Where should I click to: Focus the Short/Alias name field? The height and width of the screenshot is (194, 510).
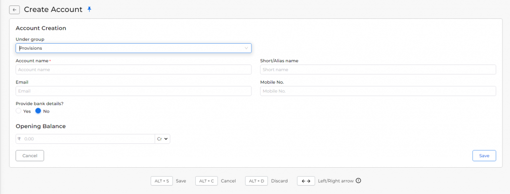click(x=378, y=69)
